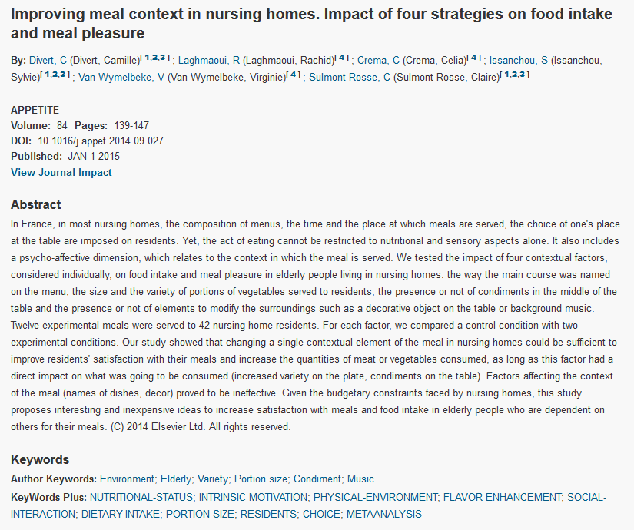Screen dimensions: 634x530
Task: Open author link Crema, C
Action: coord(378,60)
